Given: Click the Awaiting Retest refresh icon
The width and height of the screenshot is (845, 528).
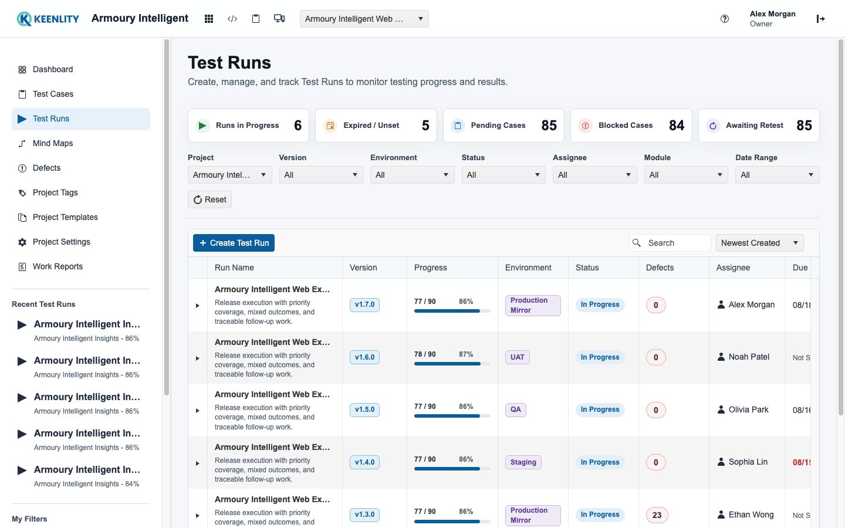Looking at the screenshot, I should point(713,126).
